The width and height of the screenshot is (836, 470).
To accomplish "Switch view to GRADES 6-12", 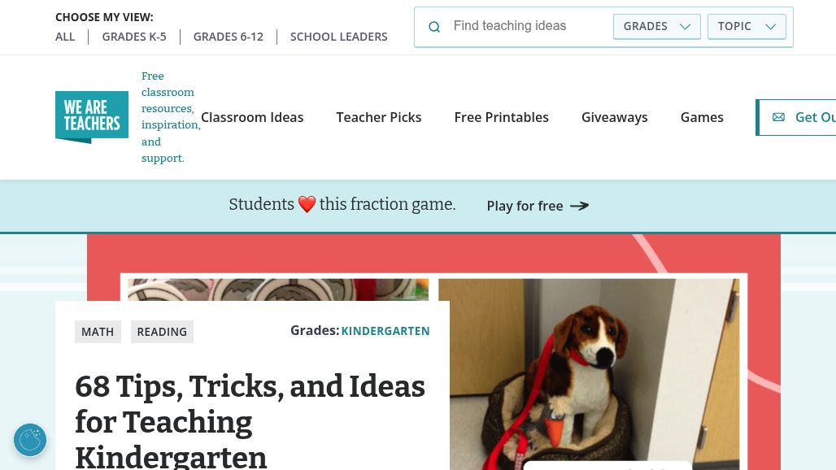I will 229,37.
